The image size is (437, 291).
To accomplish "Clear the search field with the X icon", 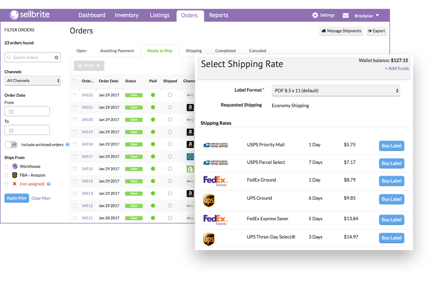I will [x=56, y=57].
